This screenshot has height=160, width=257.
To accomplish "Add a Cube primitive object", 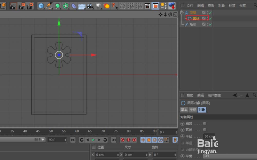I will (x=41, y=6).
